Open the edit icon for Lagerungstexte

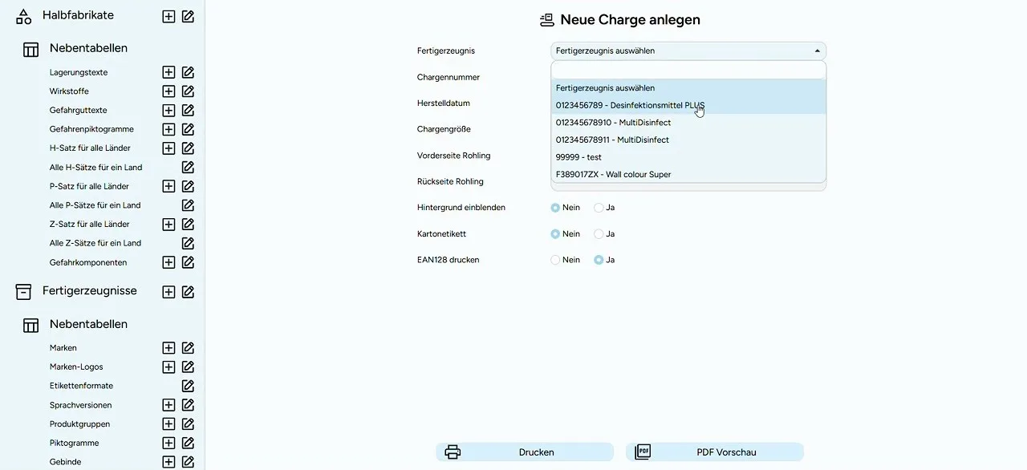coord(188,72)
